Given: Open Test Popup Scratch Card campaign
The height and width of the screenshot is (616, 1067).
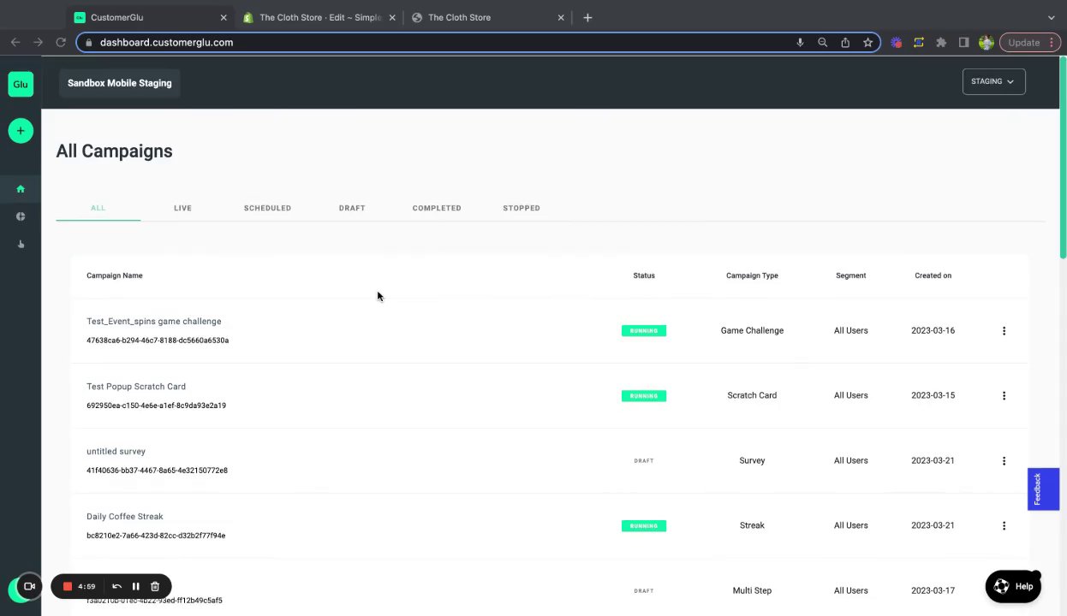Looking at the screenshot, I should point(136,387).
